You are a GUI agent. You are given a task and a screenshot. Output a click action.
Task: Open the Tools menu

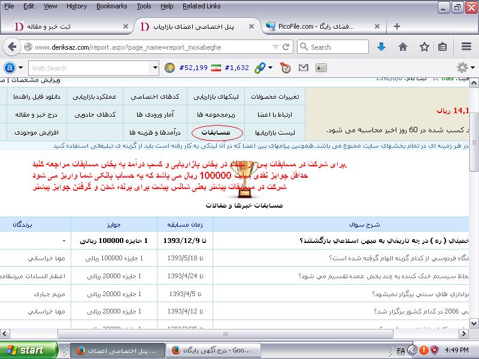[x=144, y=6]
